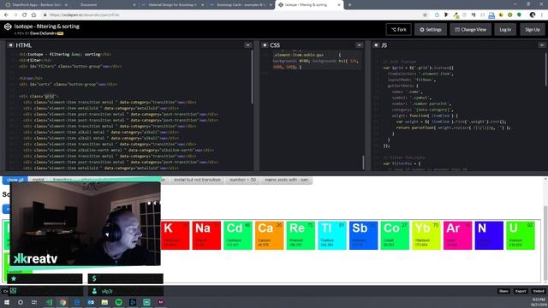The image size is (548, 308).
Task: Click the orange Ca Calcium tile
Action: coord(270,235)
